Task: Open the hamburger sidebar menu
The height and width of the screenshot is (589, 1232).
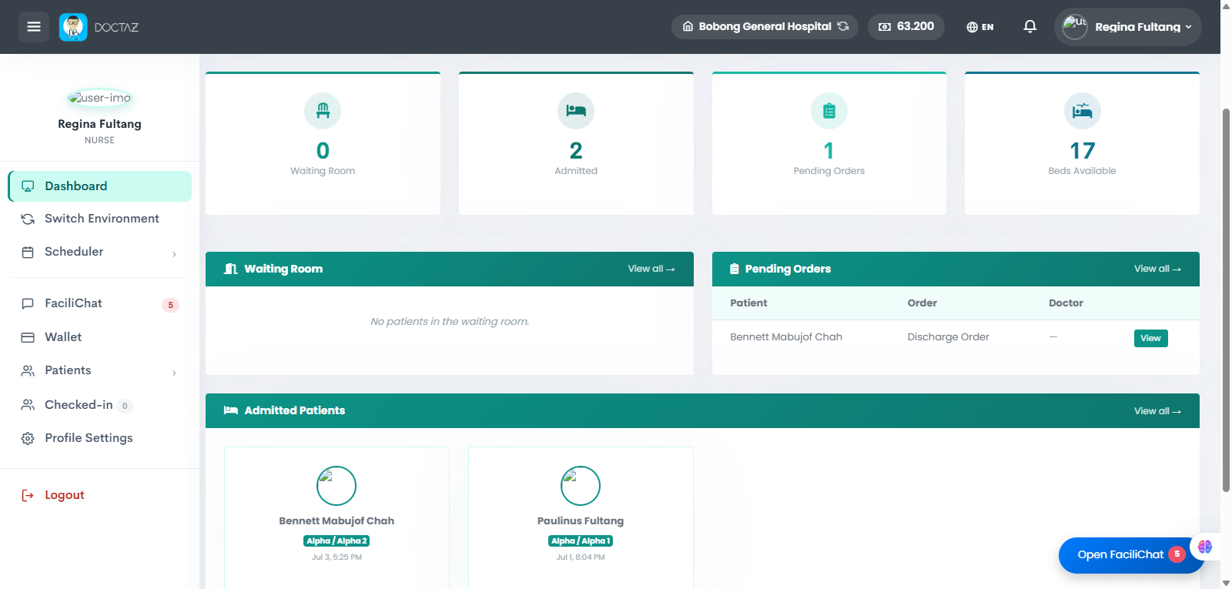Action: (34, 27)
